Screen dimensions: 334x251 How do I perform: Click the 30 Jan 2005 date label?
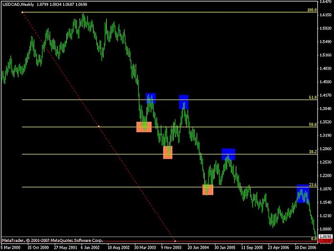click(225, 248)
